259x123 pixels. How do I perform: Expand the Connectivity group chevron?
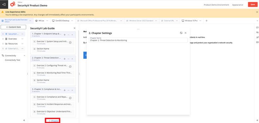click(25, 56)
